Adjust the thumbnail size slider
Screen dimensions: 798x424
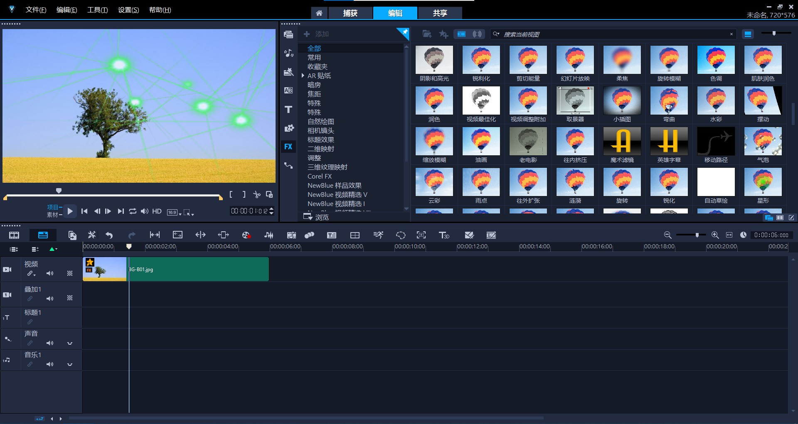coord(774,33)
